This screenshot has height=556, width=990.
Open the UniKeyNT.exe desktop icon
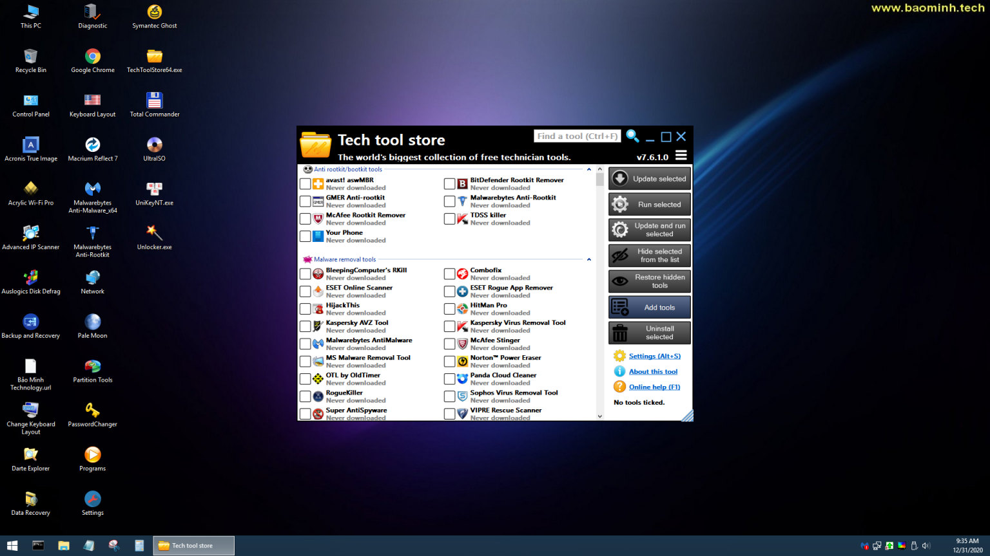pos(155,194)
